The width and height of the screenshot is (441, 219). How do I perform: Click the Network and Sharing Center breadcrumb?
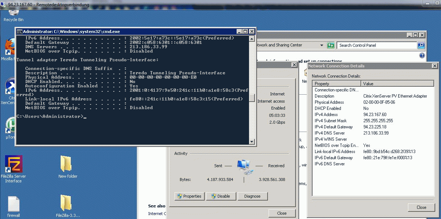(279, 45)
